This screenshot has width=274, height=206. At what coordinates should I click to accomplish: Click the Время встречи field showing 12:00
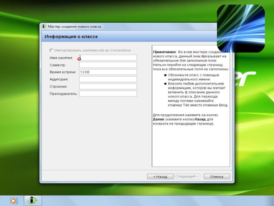coord(108,72)
